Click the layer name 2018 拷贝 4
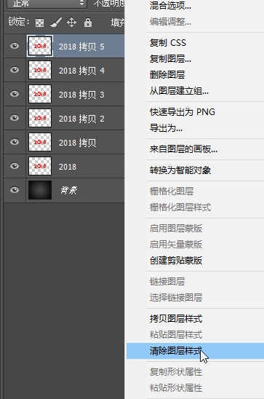 tap(81, 71)
